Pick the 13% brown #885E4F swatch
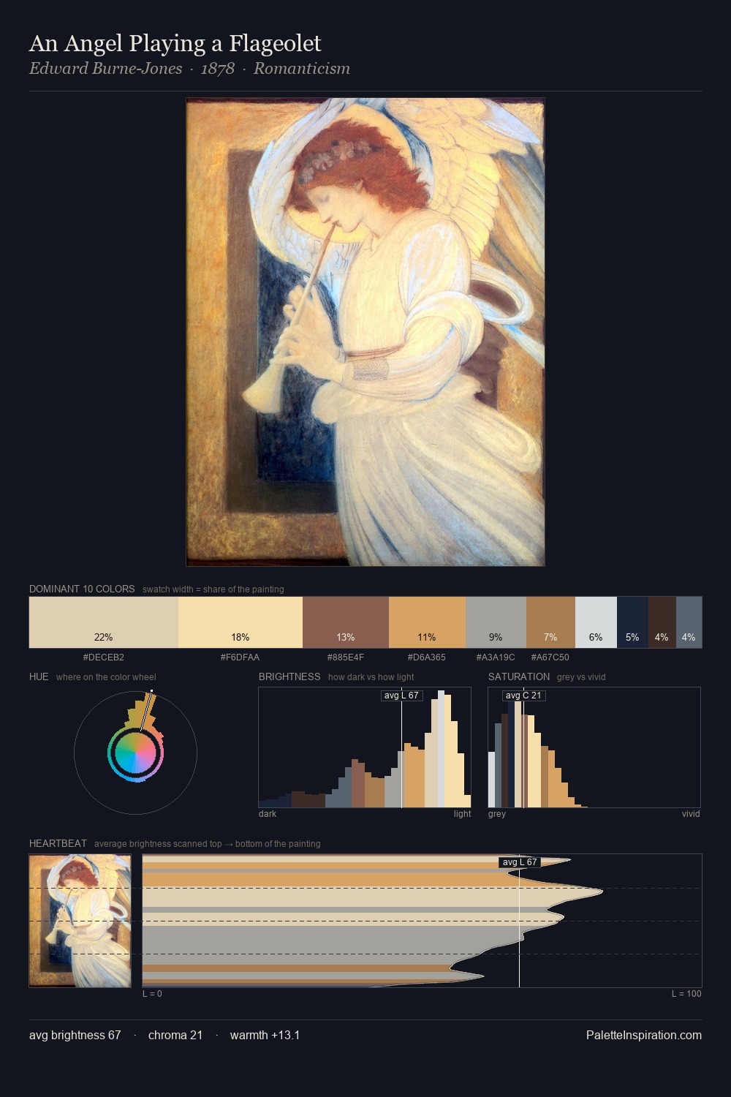The image size is (731, 1097). click(346, 622)
